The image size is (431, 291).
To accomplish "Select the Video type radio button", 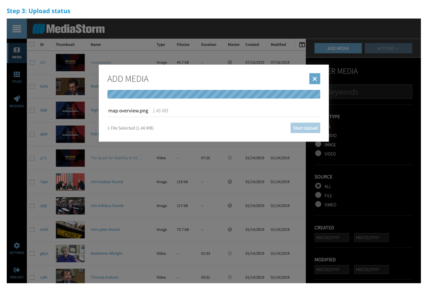I will (318, 154).
